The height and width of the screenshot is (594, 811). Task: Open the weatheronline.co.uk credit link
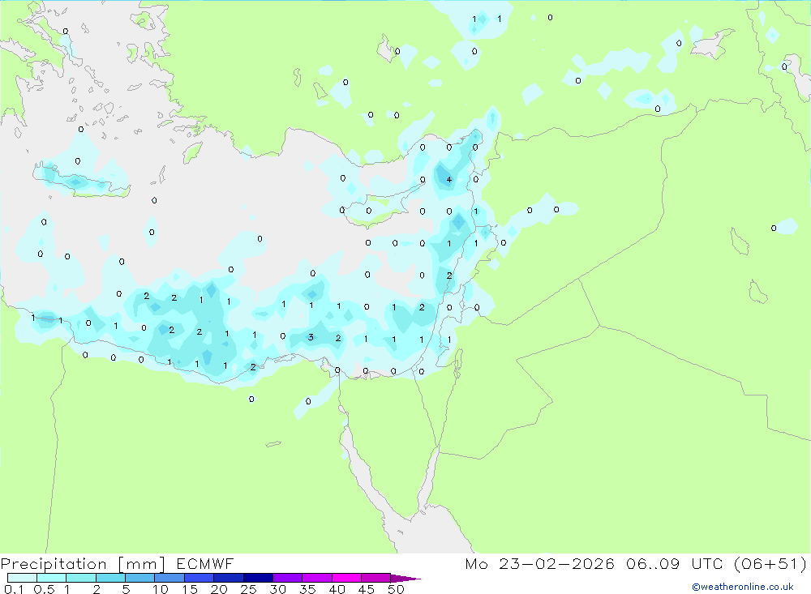(743, 587)
